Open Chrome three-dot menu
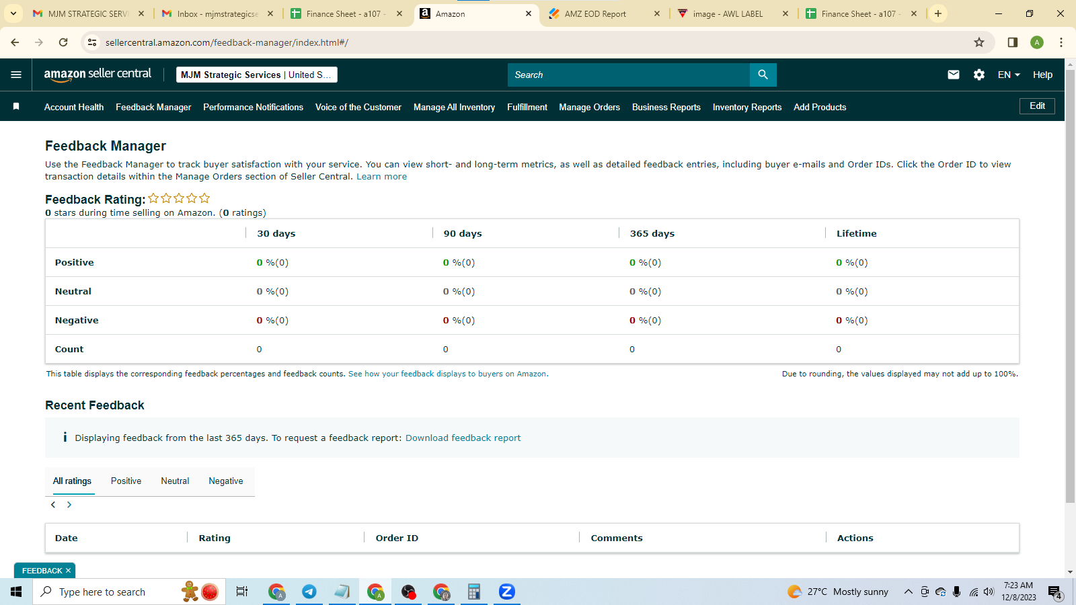The height and width of the screenshot is (605, 1076). pyautogui.click(x=1061, y=42)
